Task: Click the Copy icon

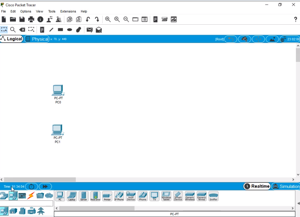Action: coord(69,19)
